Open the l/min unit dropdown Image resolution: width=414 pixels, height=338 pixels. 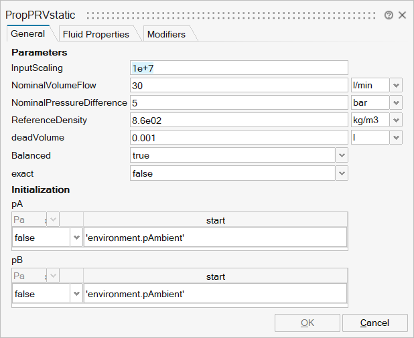395,85
